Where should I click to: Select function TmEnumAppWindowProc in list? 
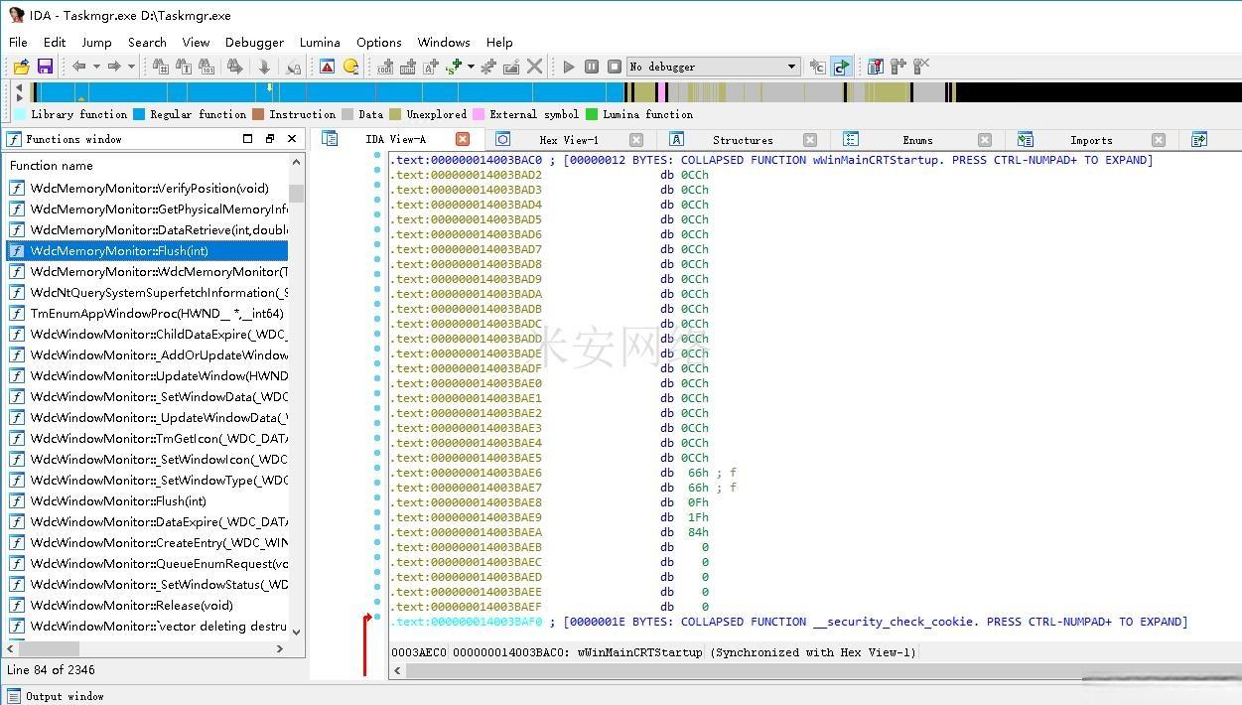[x=149, y=314]
